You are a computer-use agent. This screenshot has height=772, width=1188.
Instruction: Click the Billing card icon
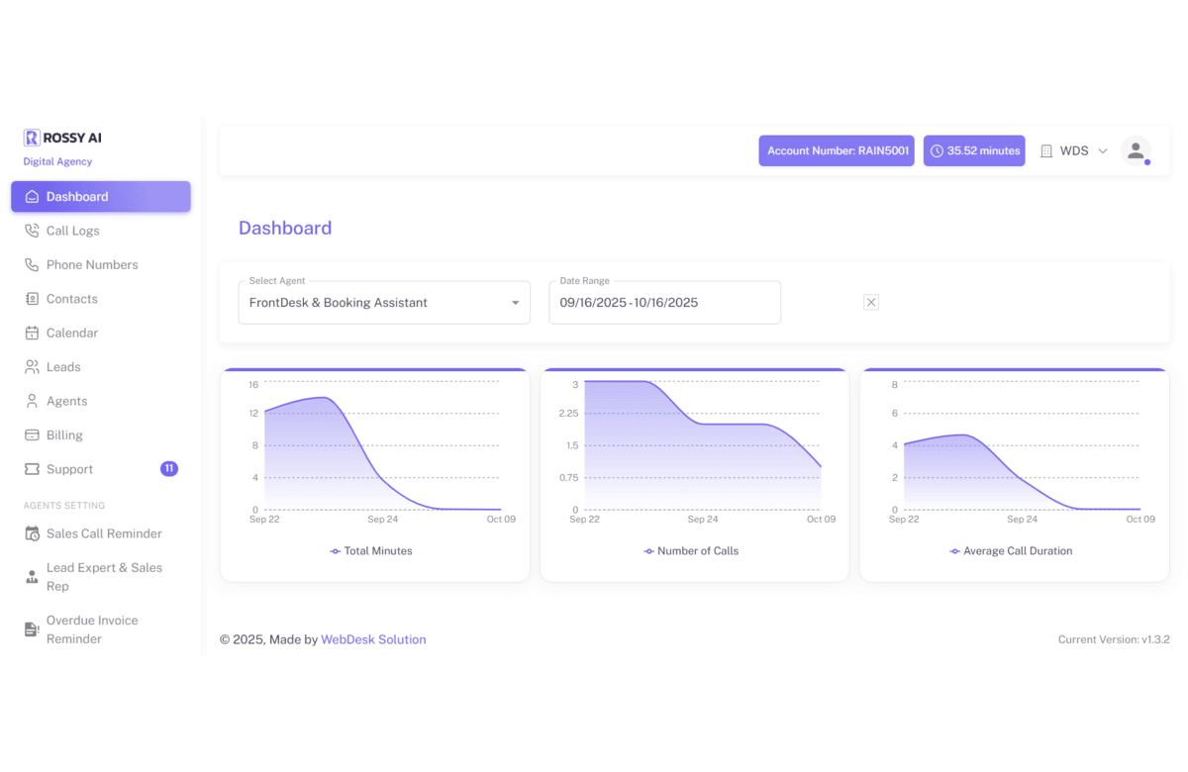point(33,434)
